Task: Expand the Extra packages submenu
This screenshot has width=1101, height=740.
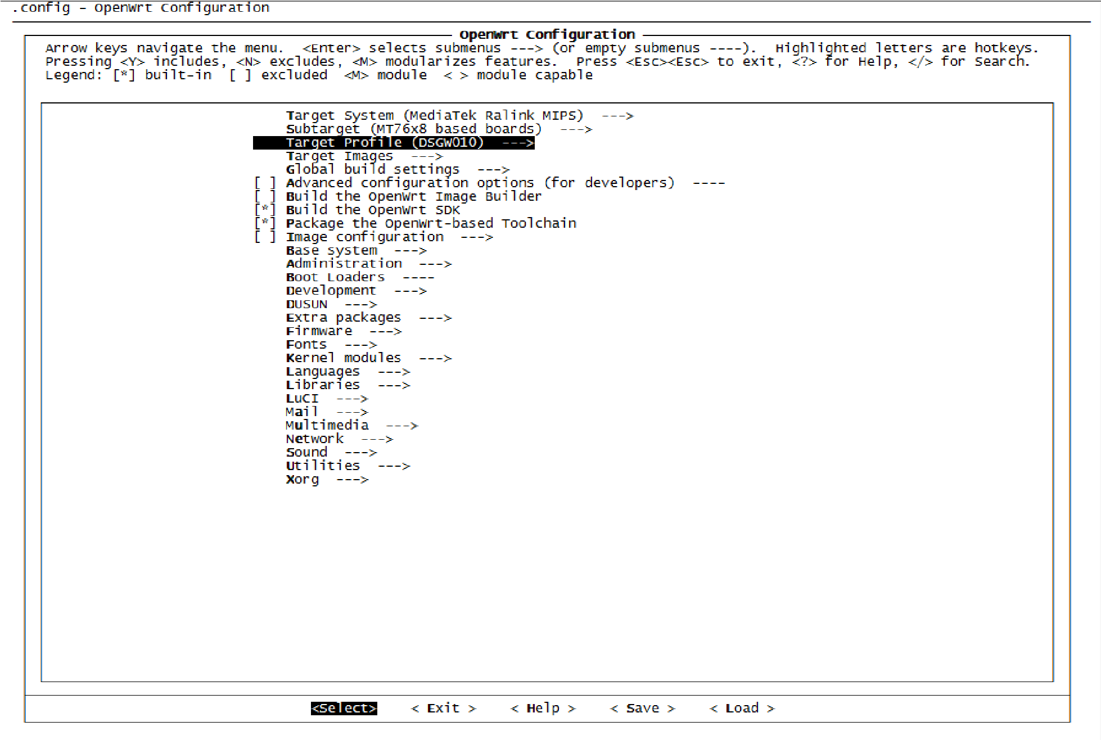Action: click(x=368, y=318)
